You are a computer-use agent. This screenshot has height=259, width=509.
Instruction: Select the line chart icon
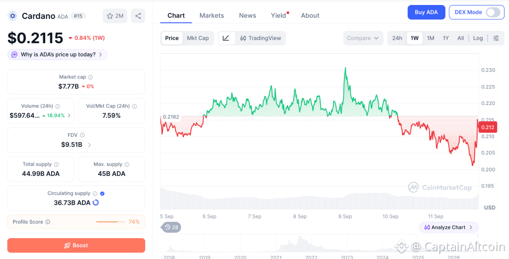tap(226, 38)
